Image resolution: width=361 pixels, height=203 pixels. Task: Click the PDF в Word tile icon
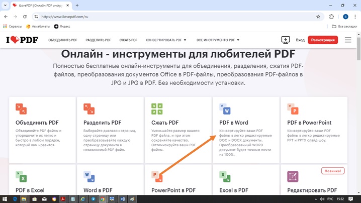[225, 109]
